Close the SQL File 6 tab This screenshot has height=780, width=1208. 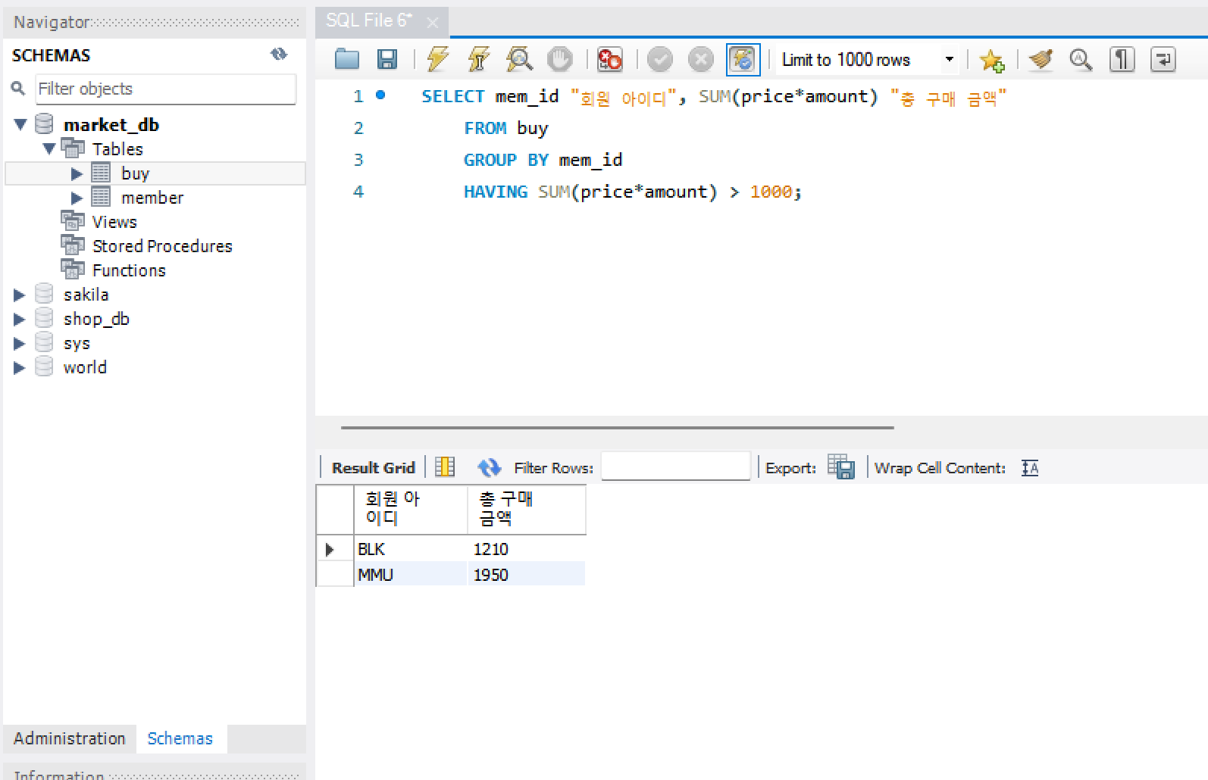pos(432,23)
